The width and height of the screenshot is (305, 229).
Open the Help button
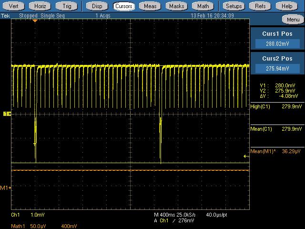287,6
